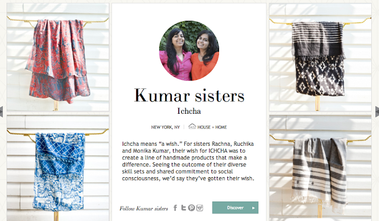
Task: Select the Ichcha brand name
Action: click(189, 111)
